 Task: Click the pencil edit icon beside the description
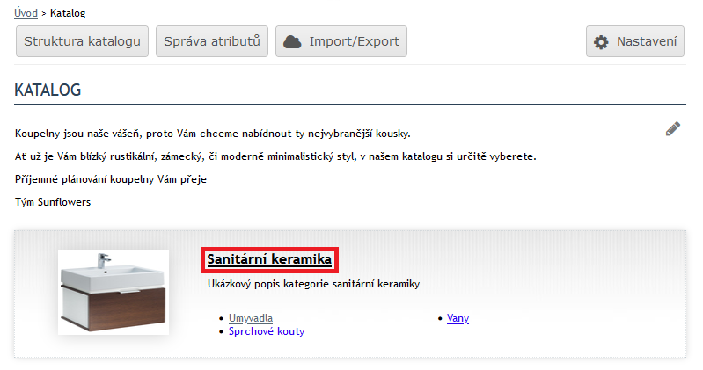672,128
